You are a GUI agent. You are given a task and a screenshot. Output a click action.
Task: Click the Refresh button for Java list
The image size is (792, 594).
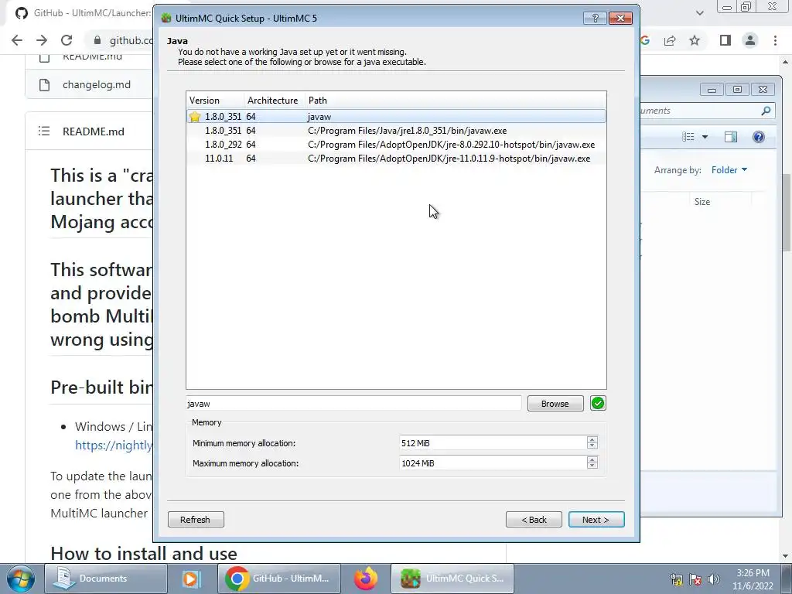[196, 519]
